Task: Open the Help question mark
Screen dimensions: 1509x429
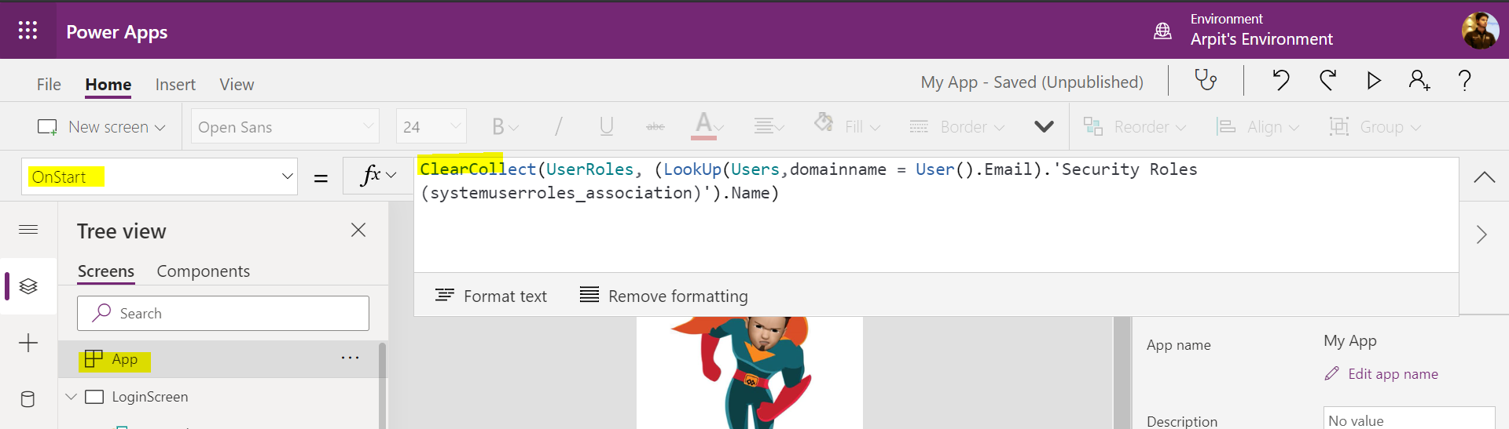Action: [x=1464, y=80]
